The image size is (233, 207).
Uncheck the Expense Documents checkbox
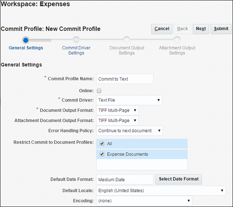(102, 154)
